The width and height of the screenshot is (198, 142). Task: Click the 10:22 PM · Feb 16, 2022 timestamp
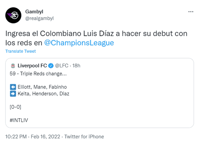33,137
